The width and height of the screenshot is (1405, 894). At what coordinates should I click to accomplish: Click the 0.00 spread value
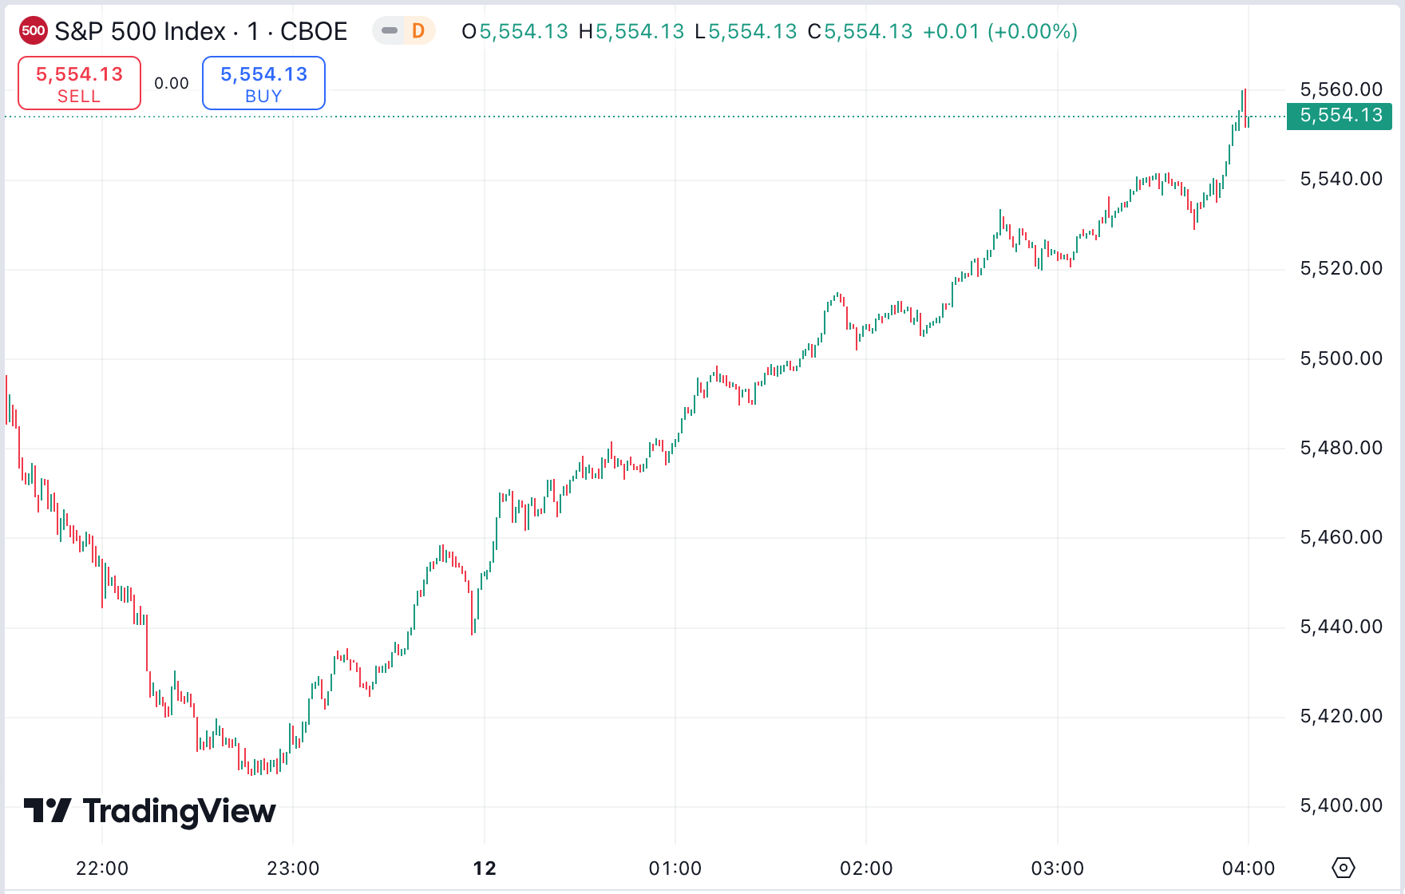click(x=172, y=83)
